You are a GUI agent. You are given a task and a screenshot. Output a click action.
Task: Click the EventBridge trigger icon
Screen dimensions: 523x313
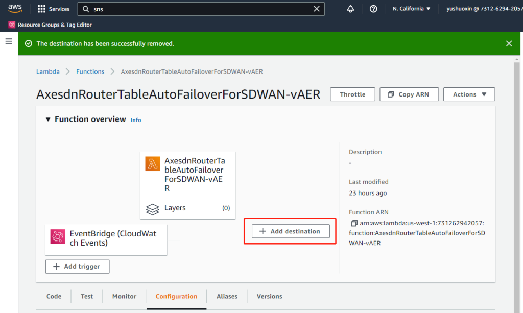tap(58, 236)
